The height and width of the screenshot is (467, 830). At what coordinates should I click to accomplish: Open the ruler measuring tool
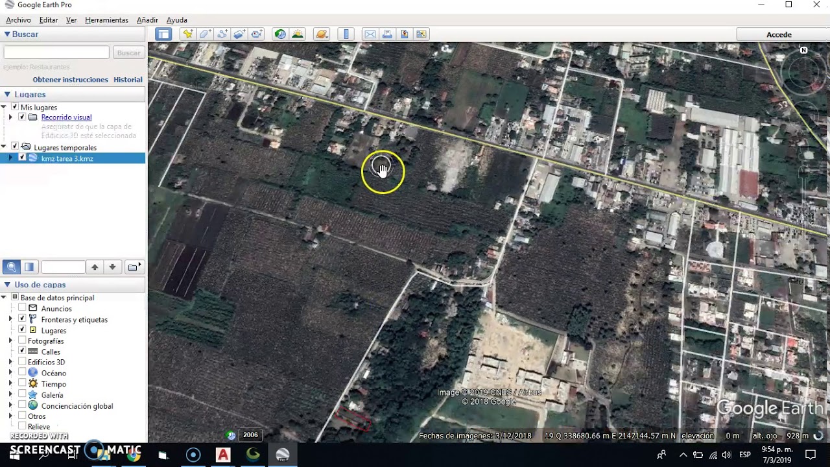pos(346,34)
